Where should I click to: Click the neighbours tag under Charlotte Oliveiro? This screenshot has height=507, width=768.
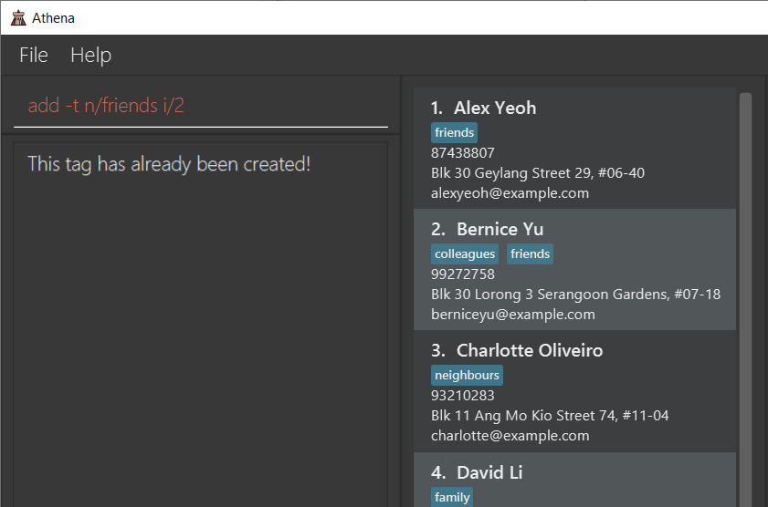(467, 375)
